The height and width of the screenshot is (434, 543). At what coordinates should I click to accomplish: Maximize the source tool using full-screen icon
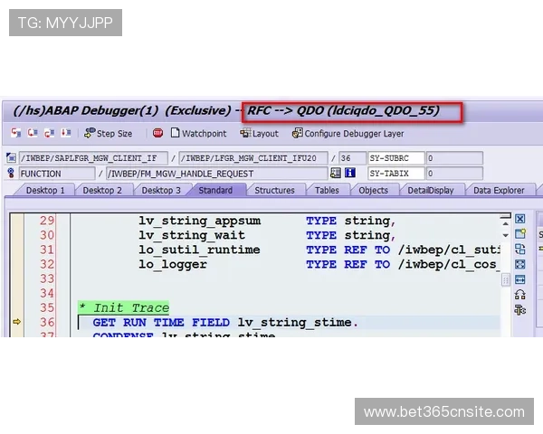[519, 264]
